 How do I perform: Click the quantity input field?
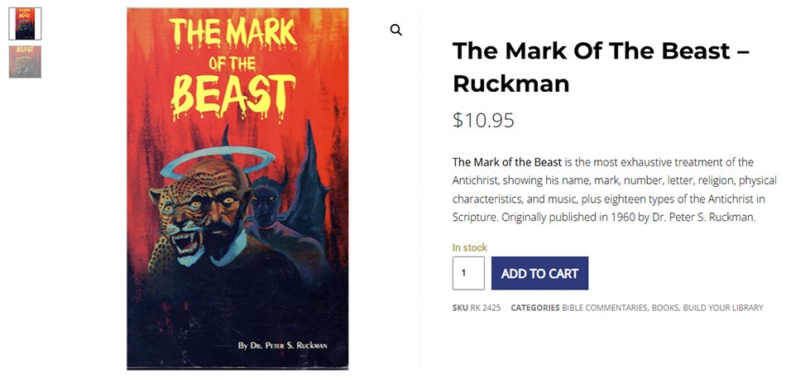(468, 273)
